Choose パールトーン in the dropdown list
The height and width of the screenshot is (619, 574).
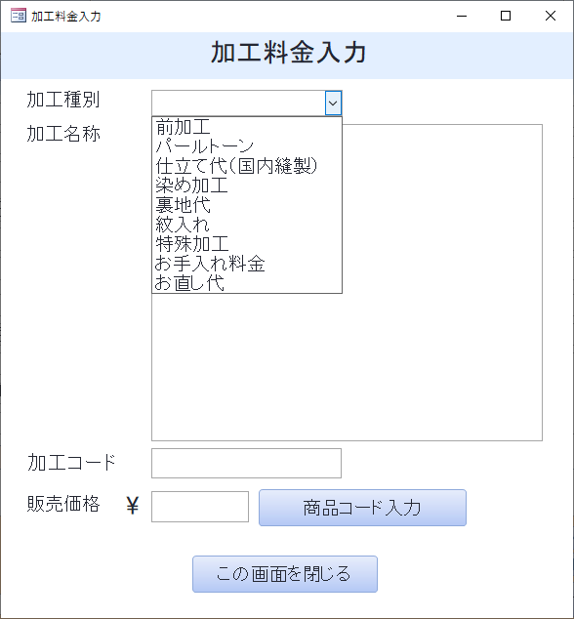click(x=247, y=146)
